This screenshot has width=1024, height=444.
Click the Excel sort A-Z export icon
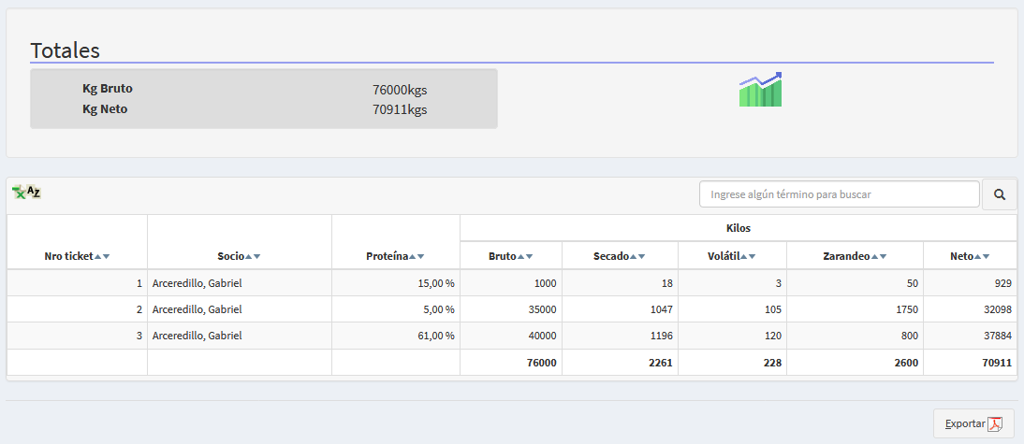pyautogui.click(x=26, y=193)
